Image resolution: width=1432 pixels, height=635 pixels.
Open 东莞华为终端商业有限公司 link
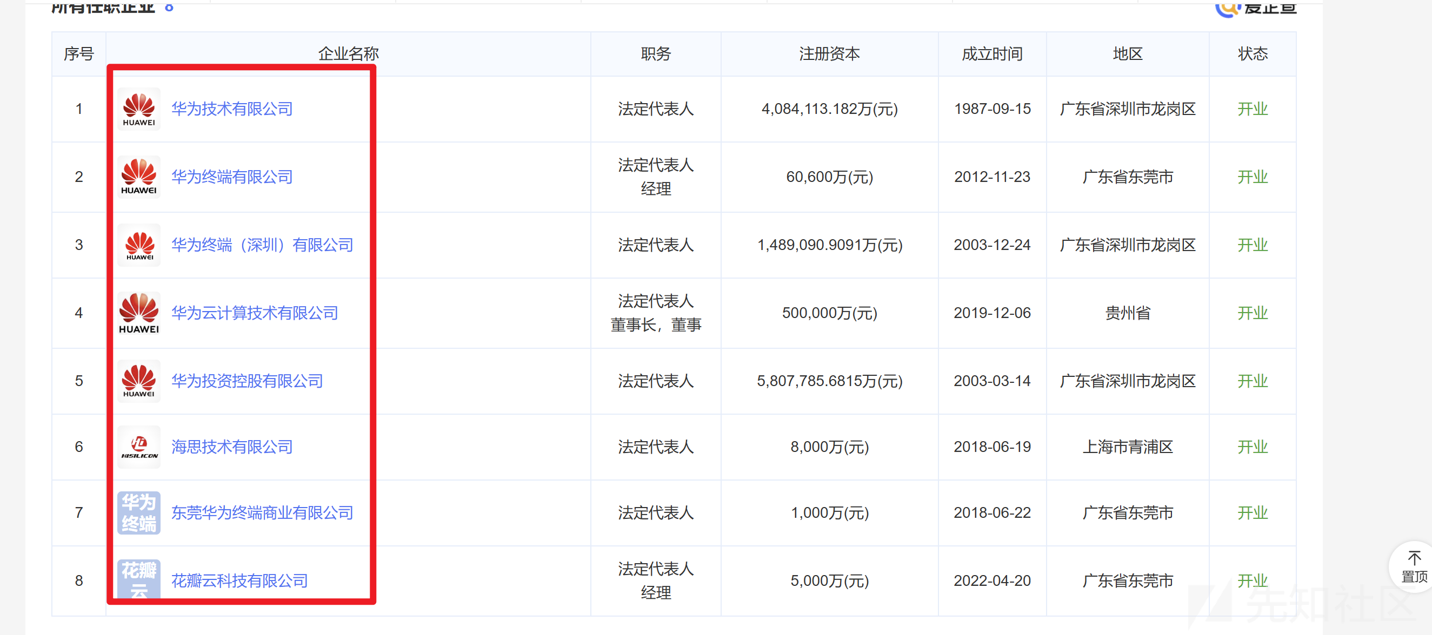262,513
